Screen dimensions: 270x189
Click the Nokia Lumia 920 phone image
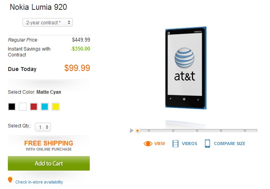point(186,69)
